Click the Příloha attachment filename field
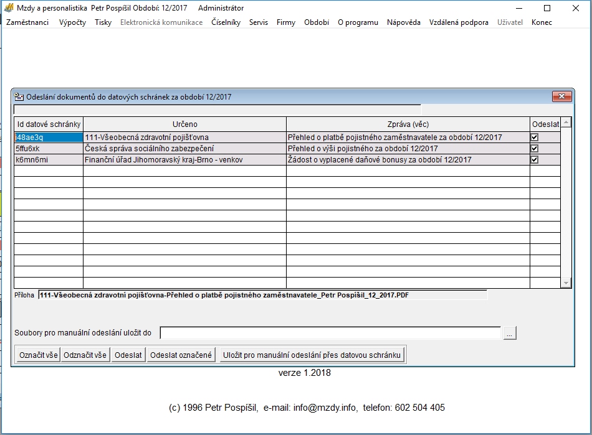 pos(263,295)
